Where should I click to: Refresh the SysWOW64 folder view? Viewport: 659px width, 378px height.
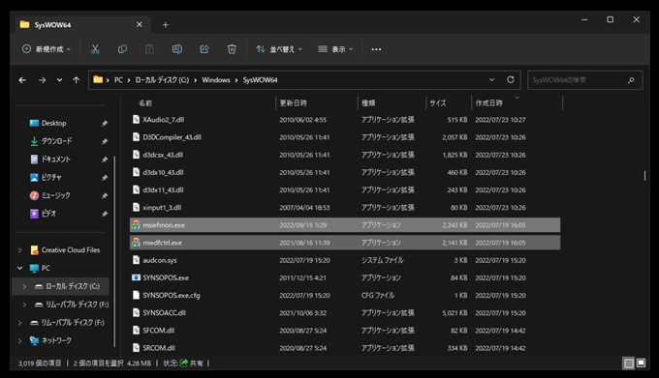[x=511, y=79]
